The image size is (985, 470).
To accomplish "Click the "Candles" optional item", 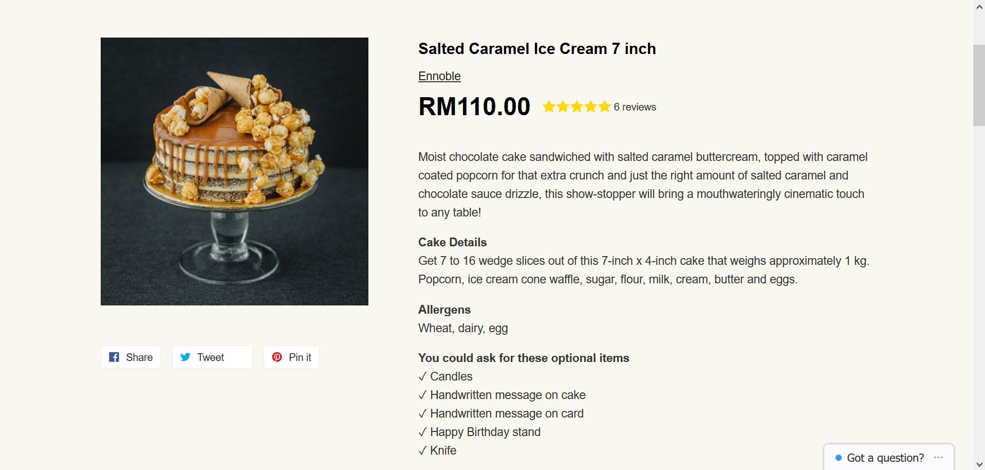I will 451,376.
